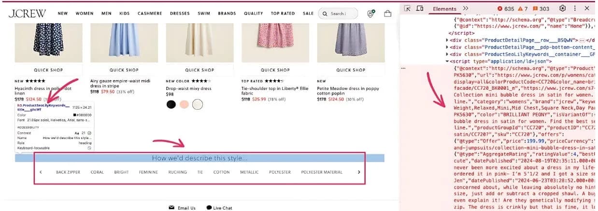
Task: Click the FEMININE keyword link
Action: (148, 172)
